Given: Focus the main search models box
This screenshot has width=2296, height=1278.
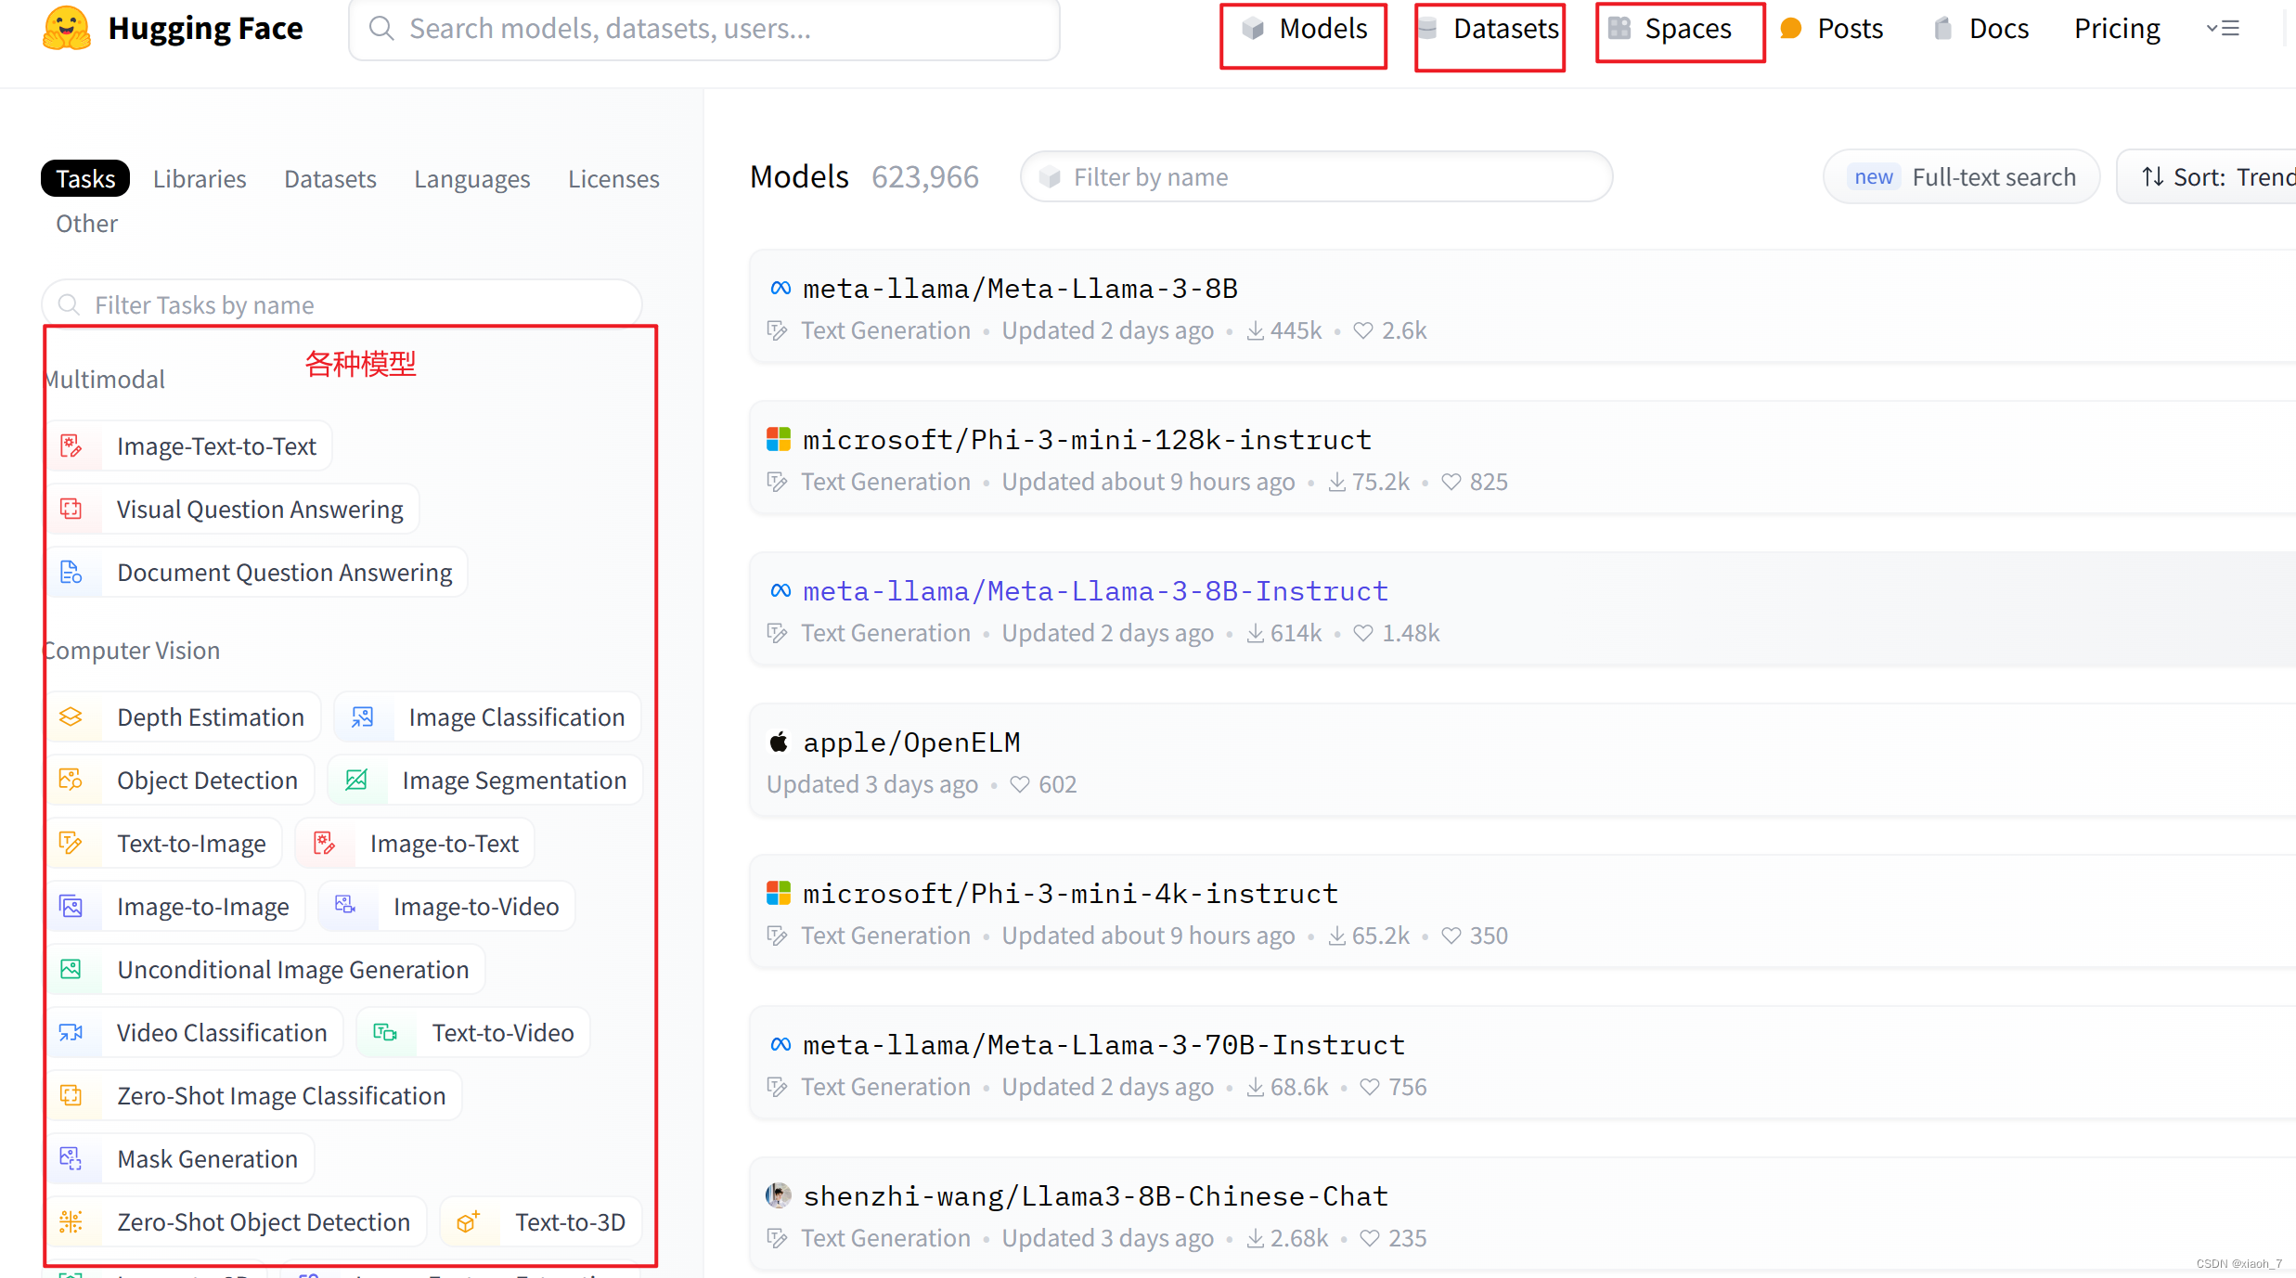Looking at the screenshot, I should pos(705,29).
